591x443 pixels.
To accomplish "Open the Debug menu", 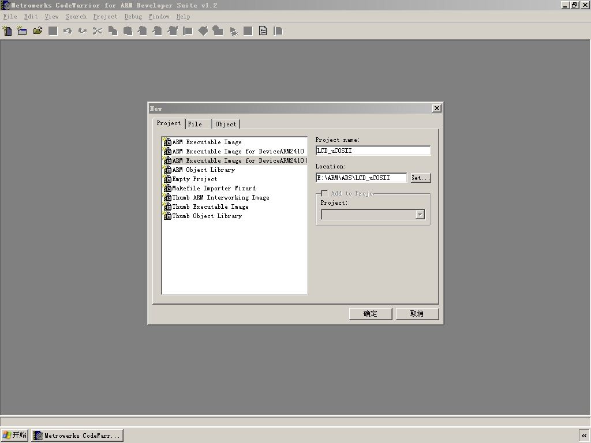I will pos(133,16).
